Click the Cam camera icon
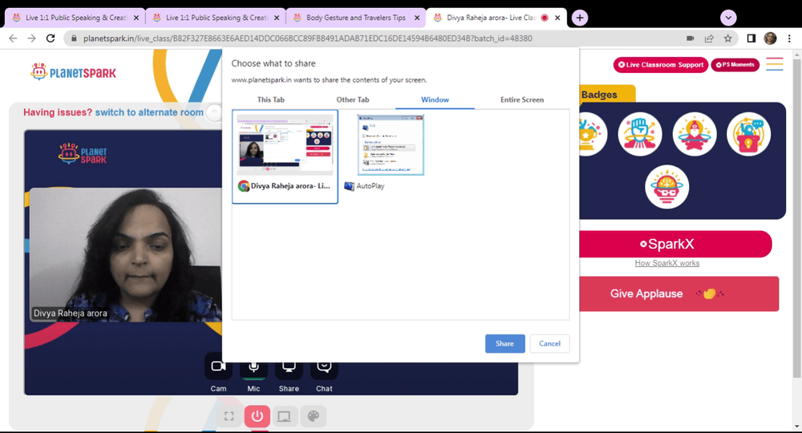 [x=218, y=366]
